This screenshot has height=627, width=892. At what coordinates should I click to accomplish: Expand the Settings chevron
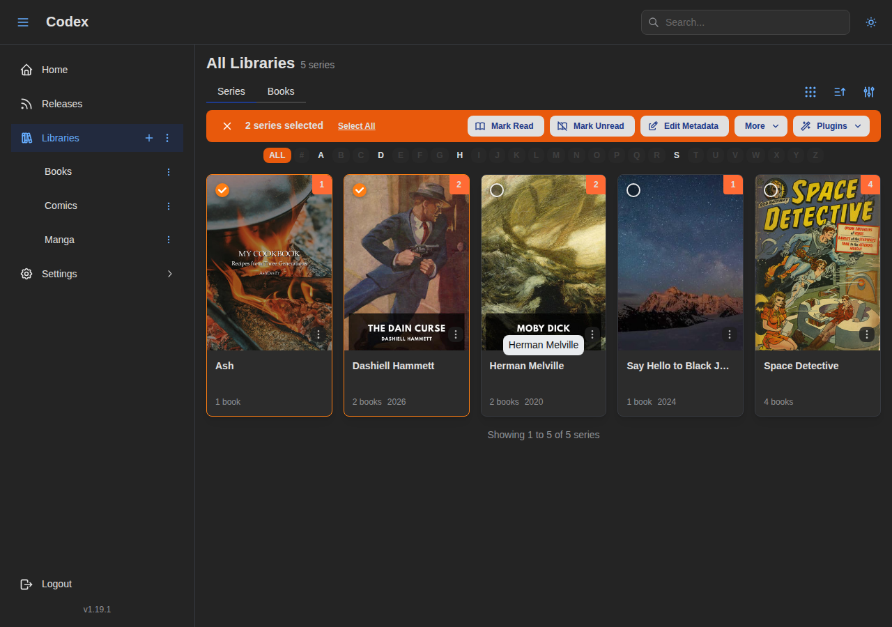pos(169,274)
